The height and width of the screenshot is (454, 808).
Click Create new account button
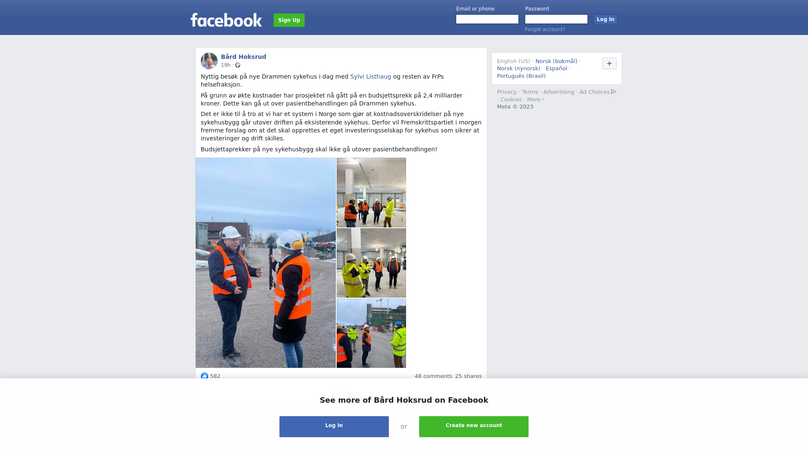coord(474,427)
